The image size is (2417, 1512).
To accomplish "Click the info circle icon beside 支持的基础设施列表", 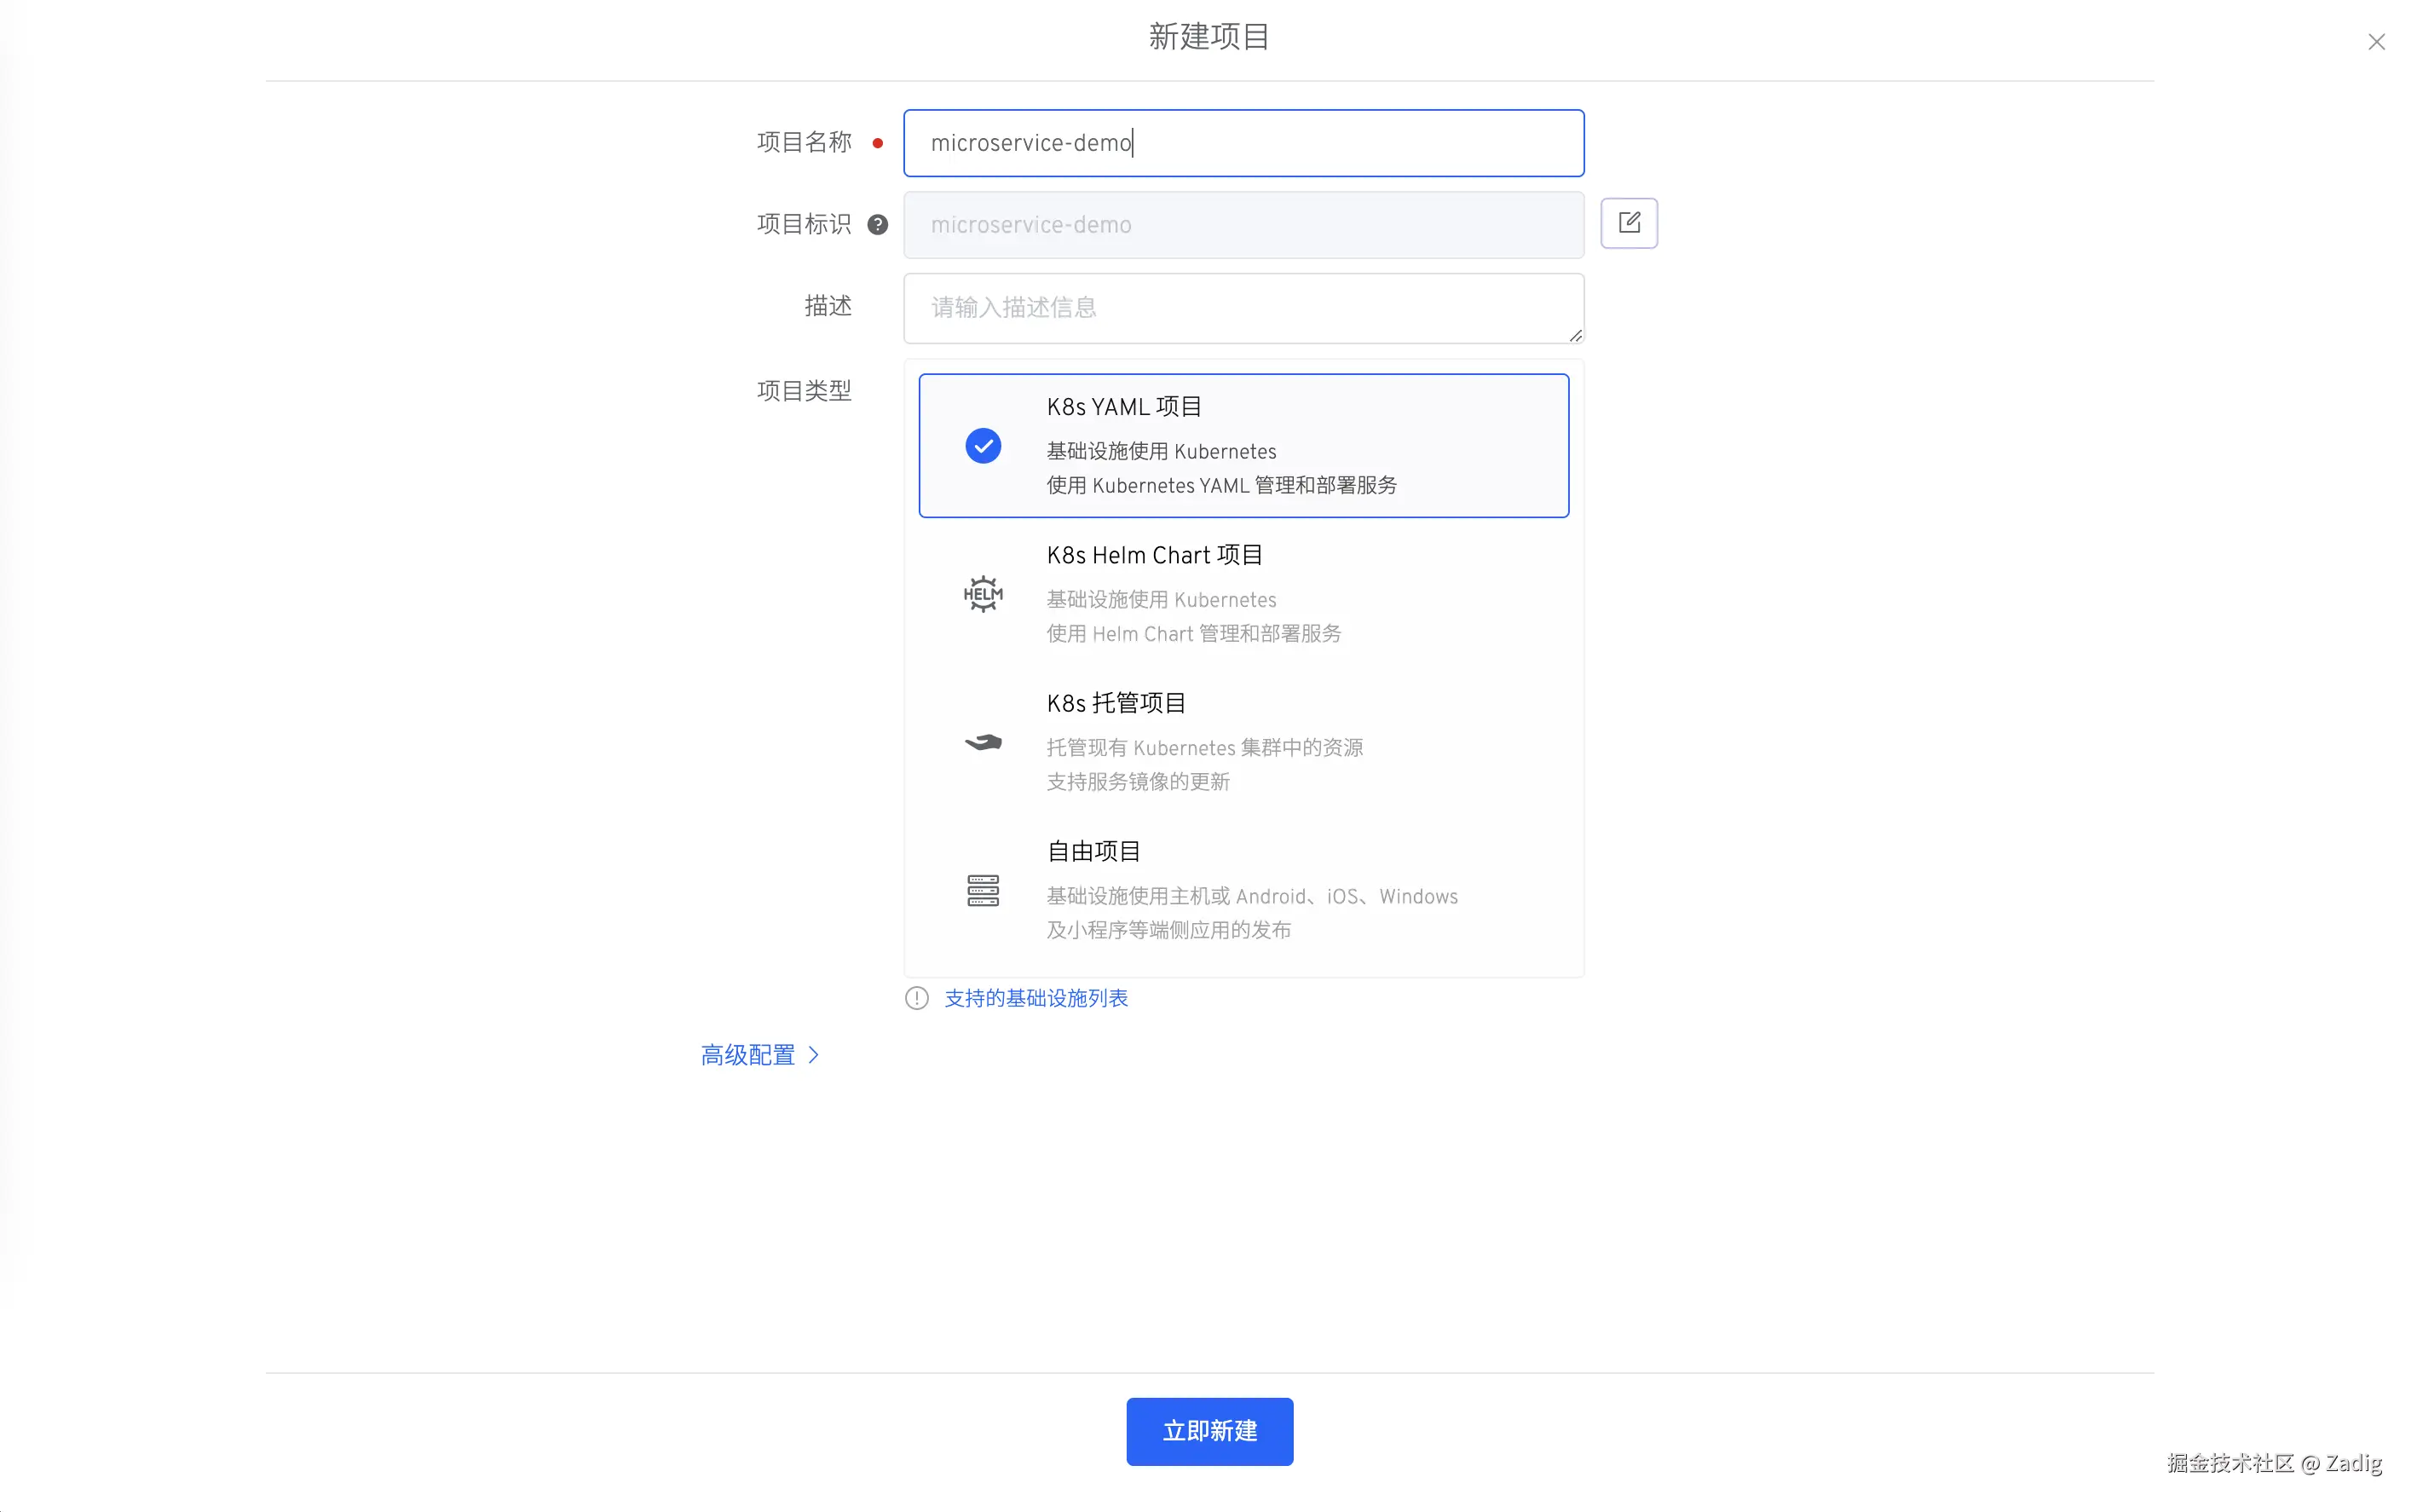I will pyautogui.click(x=916, y=998).
